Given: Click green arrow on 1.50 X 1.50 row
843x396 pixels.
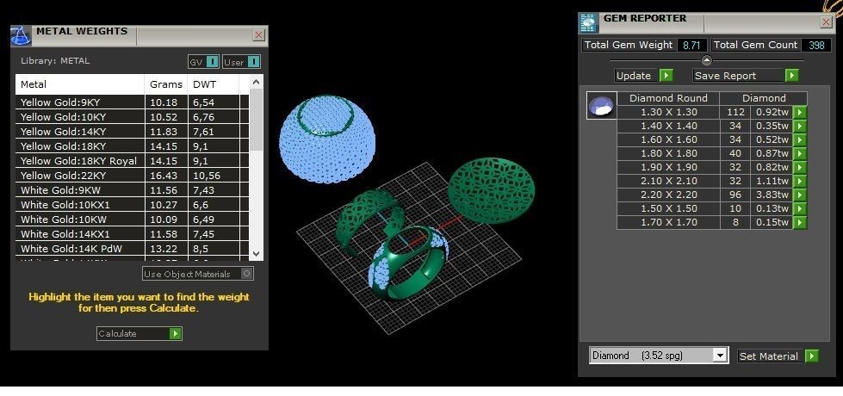Looking at the screenshot, I should 800,208.
